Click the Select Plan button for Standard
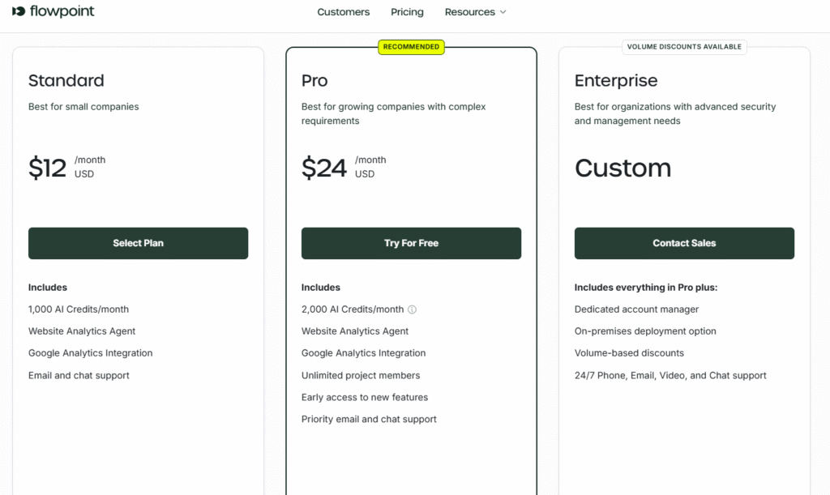Screen dimensions: 830x495 click(138, 243)
